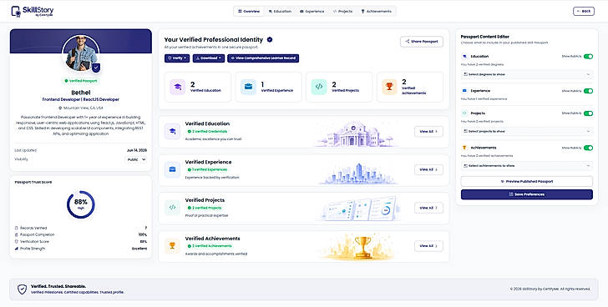Click the Projects icon in Passport Content Editor
Screen dimensions: 608x307
coord(464,113)
